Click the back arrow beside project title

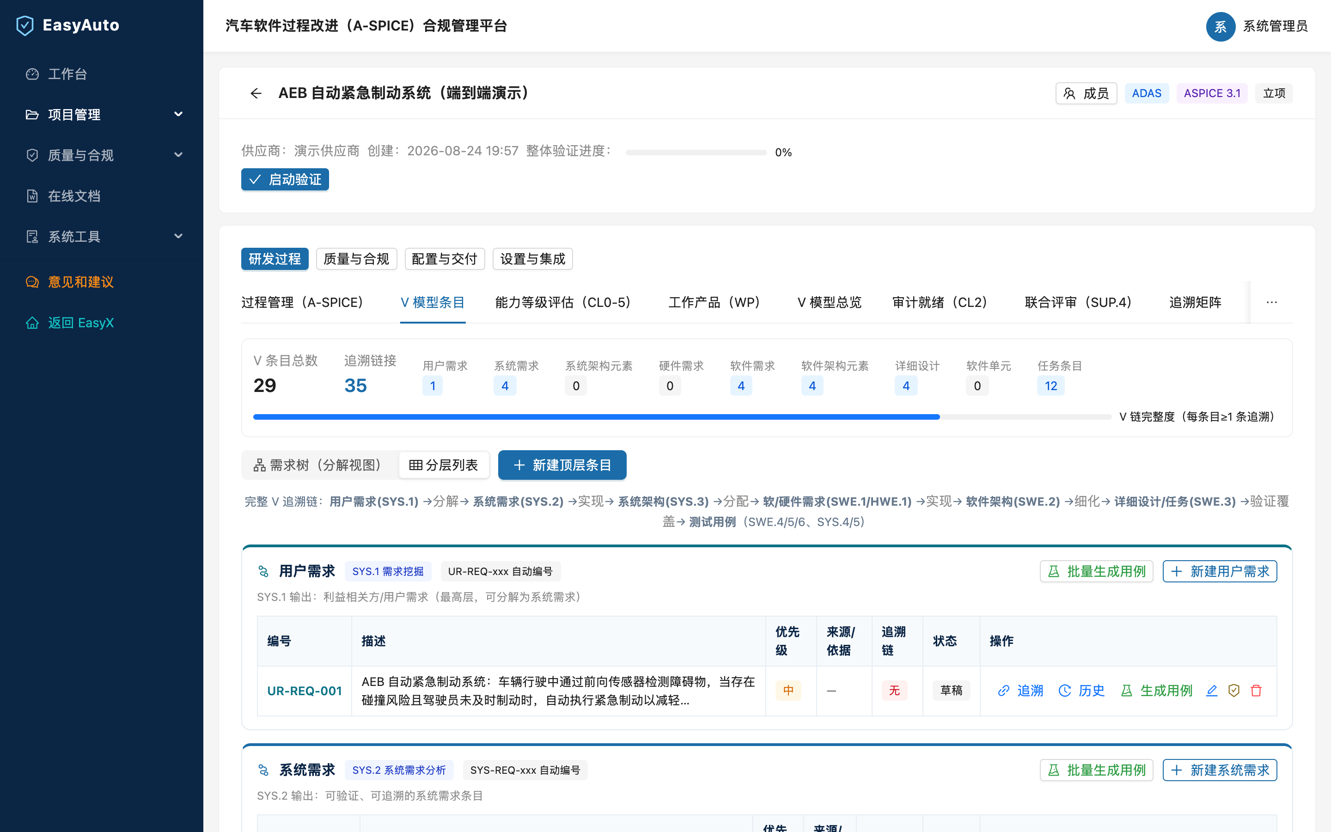tap(256, 93)
